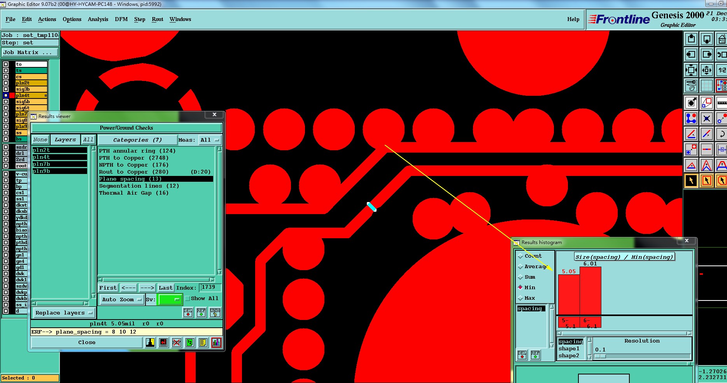
Task: Click the blue X intersection snap icon
Action: coord(707,118)
